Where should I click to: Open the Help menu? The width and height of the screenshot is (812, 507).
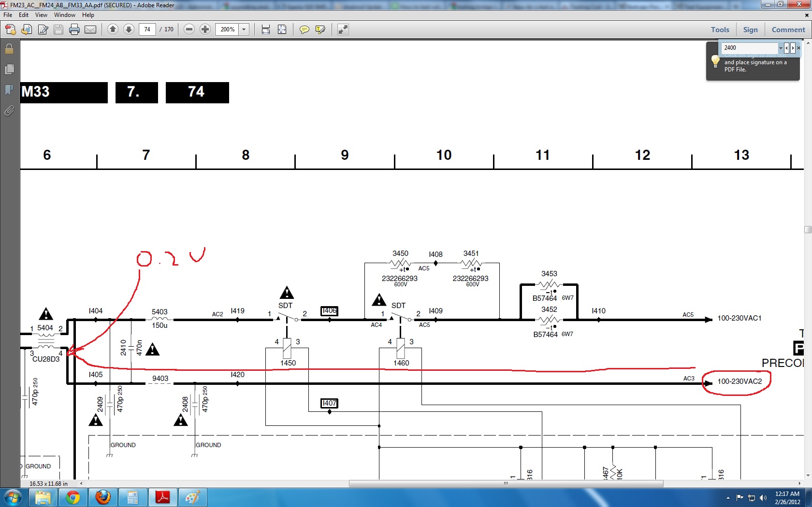pyautogui.click(x=88, y=15)
